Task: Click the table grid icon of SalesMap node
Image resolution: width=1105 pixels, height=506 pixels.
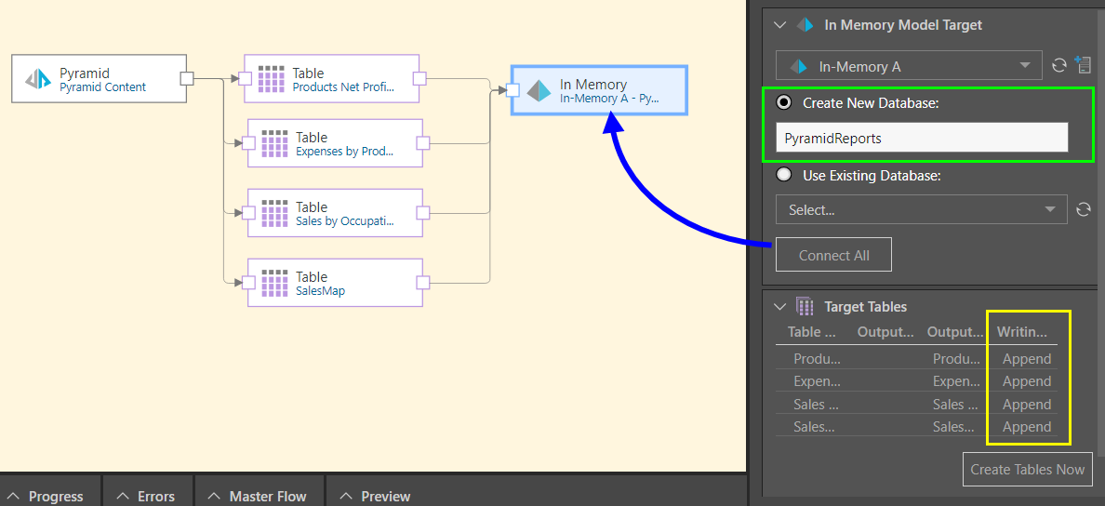Action: (274, 283)
